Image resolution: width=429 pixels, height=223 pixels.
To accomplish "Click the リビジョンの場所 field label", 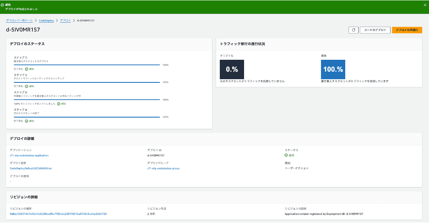I will click(21, 208).
